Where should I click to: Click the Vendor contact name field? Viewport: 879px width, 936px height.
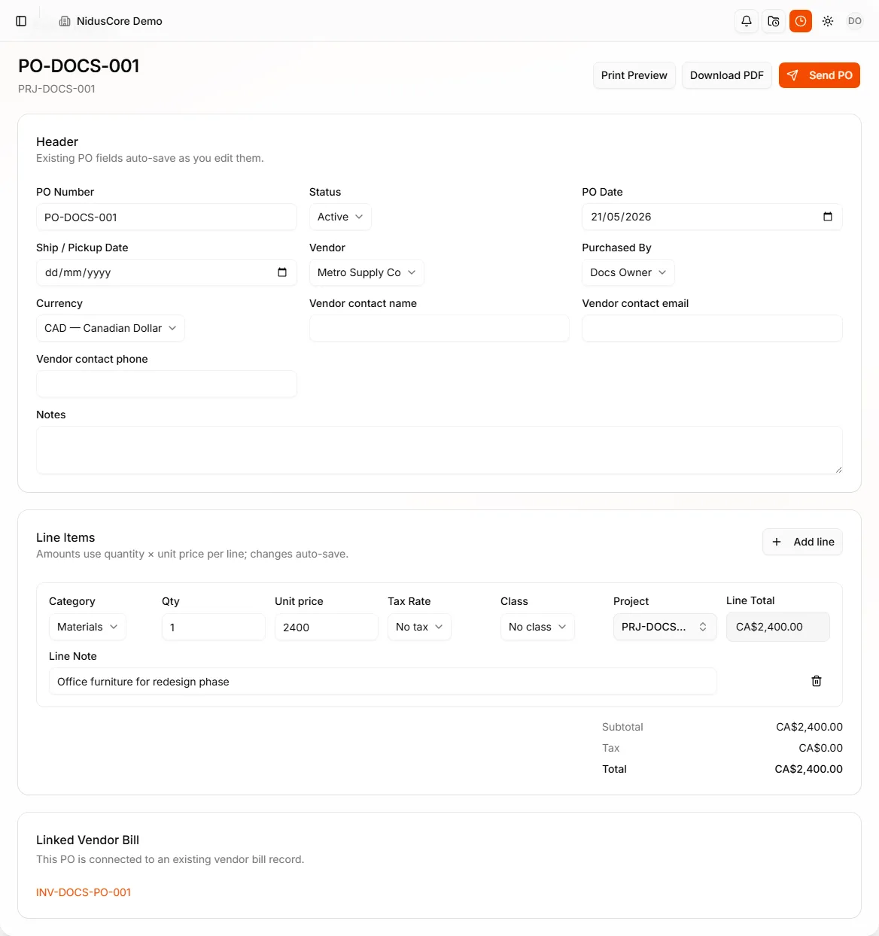click(x=439, y=328)
